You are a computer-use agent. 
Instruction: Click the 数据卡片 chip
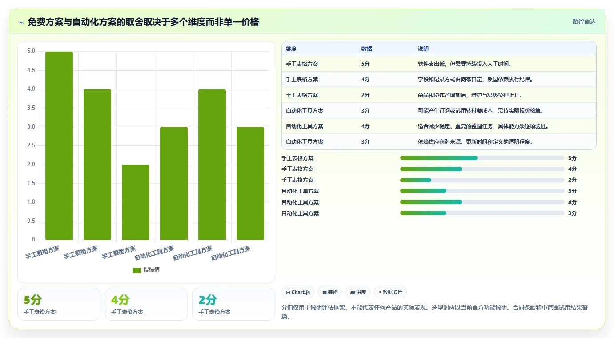[390, 292]
